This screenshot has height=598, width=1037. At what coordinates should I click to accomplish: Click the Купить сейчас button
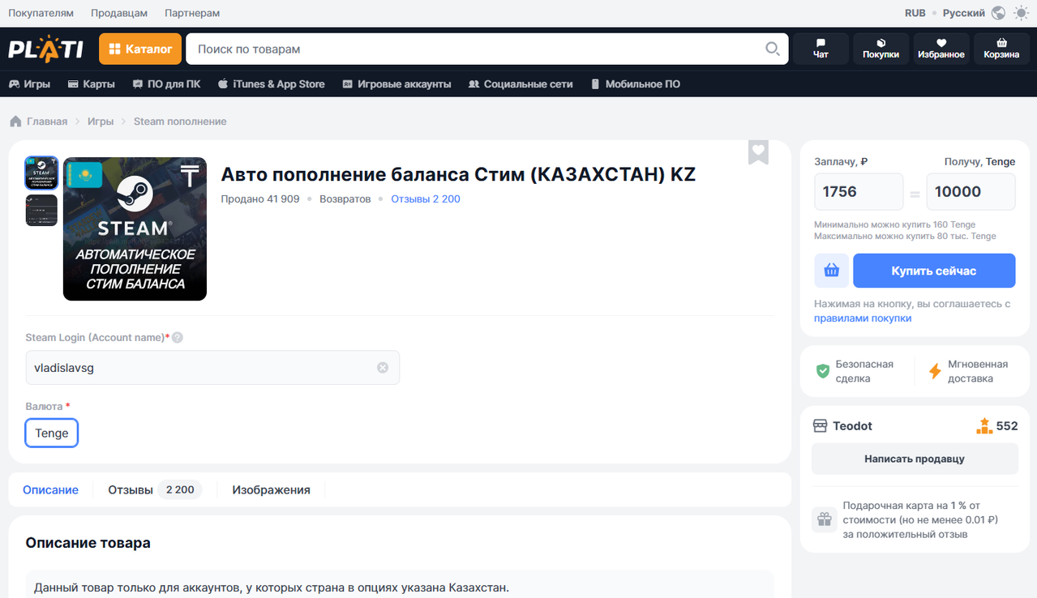(934, 271)
